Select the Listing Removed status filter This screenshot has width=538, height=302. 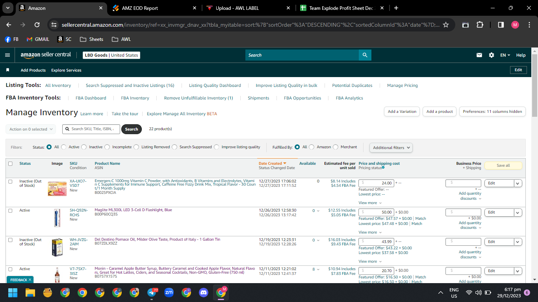(x=136, y=147)
